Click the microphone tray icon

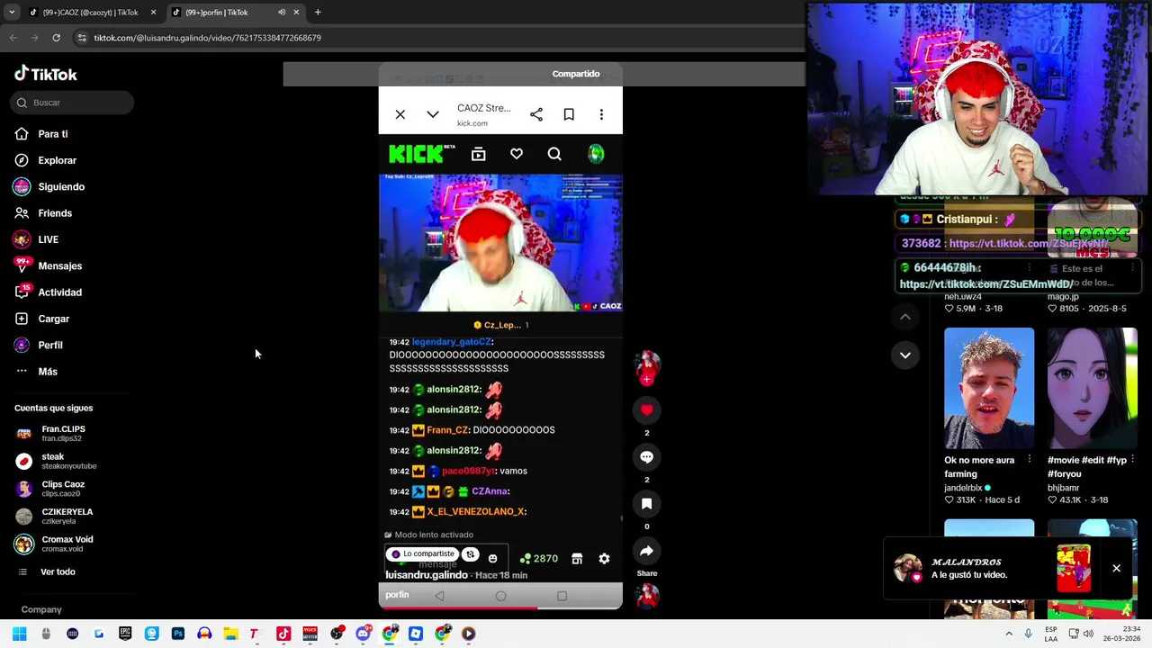pos(1028,634)
